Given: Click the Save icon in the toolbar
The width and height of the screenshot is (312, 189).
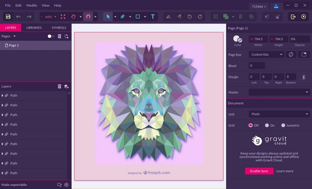Looking at the screenshot, I should [x=8, y=17].
